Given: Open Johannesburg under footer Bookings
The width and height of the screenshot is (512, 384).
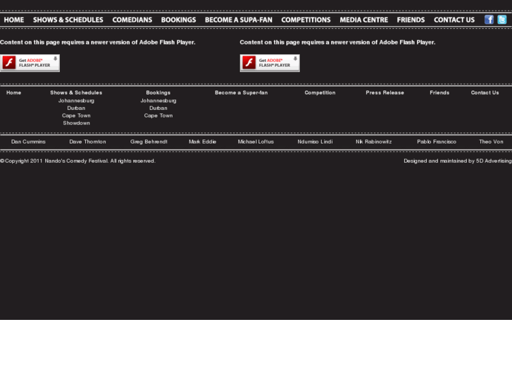Looking at the screenshot, I should (x=158, y=101).
